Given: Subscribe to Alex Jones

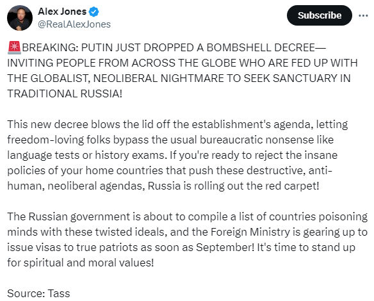Looking at the screenshot, I should 320,15.
